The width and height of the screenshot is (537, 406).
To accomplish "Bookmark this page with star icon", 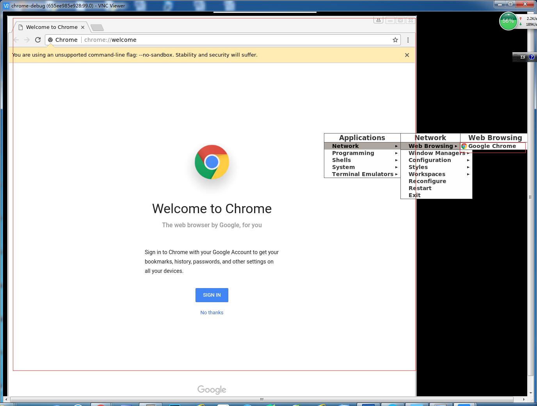I will coord(395,40).
